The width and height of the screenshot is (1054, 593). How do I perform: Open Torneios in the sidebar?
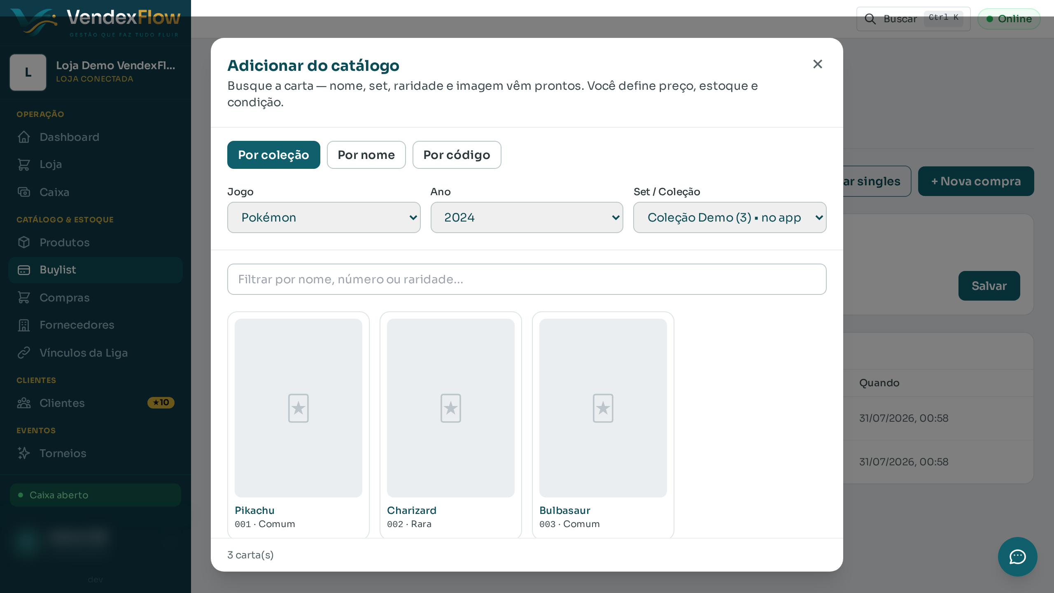[x=96, y=453]
